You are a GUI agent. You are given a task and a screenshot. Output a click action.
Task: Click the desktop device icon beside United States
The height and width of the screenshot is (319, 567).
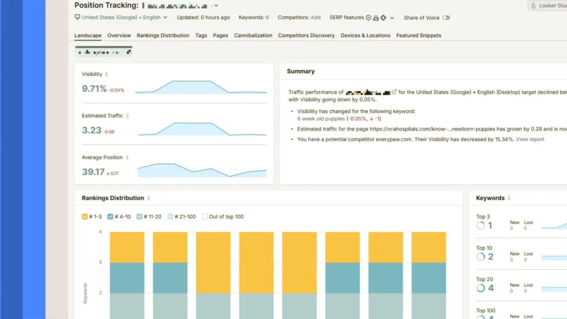pos(78,17)
